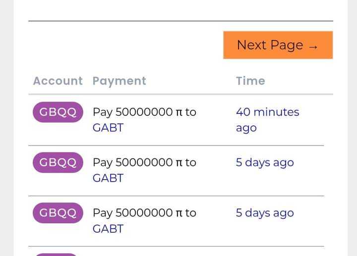Tap the payment description in the third row

click(144, 213)
